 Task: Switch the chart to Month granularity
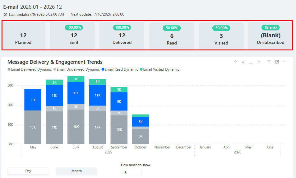coord(76,171)
